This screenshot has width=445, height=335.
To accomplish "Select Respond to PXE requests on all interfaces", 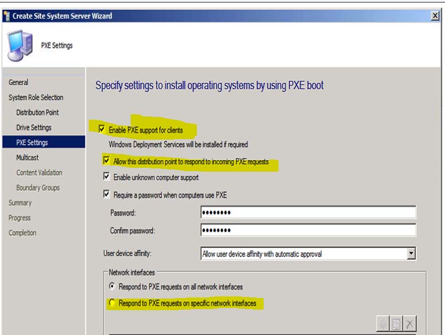I will (112, 286).
